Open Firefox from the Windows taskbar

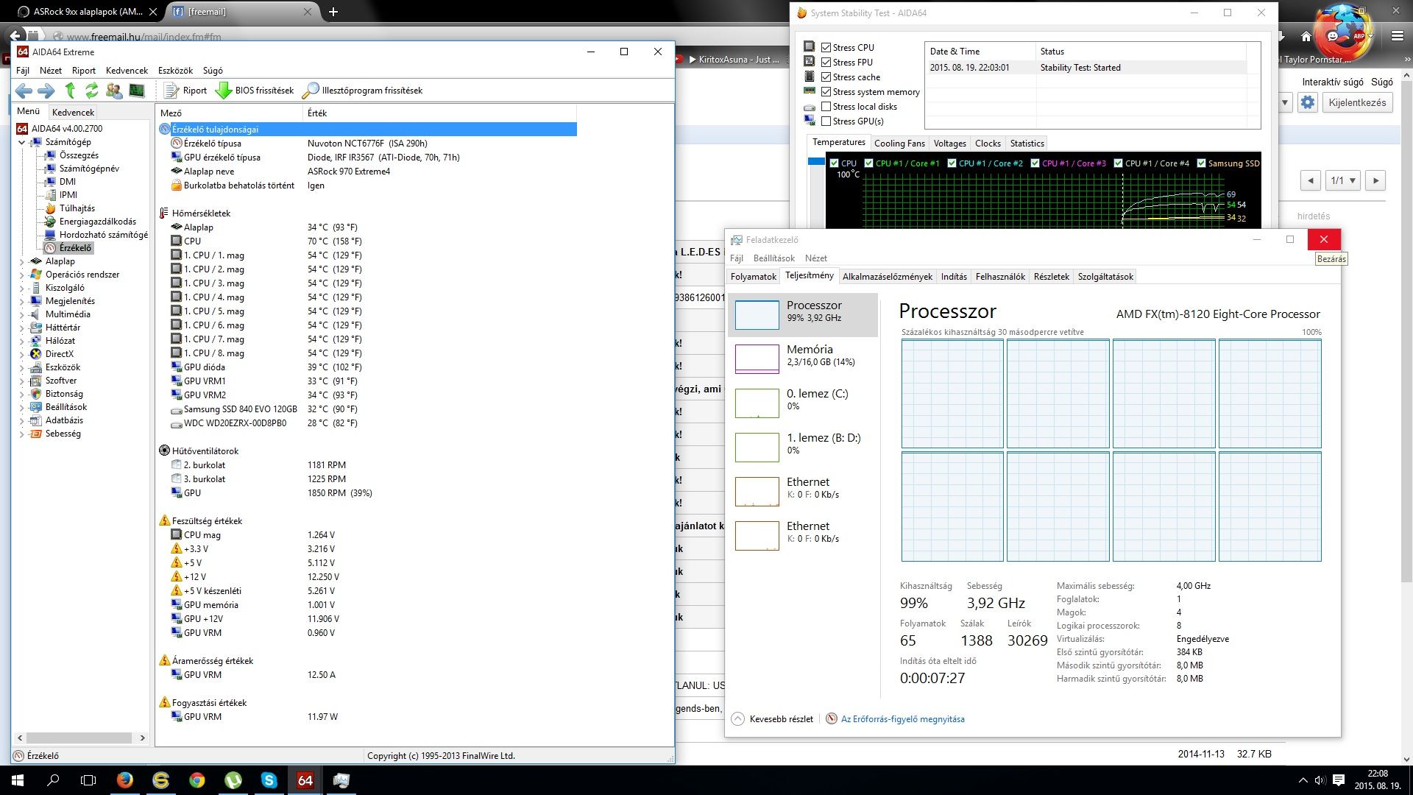[x=125, y=780]
